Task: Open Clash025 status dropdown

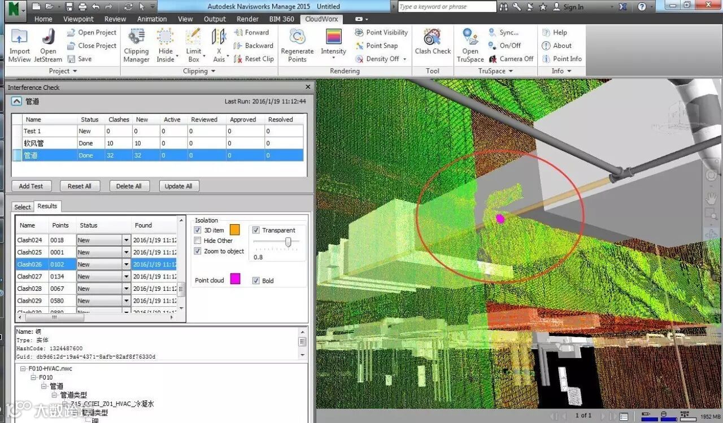Action: point(127,252)
